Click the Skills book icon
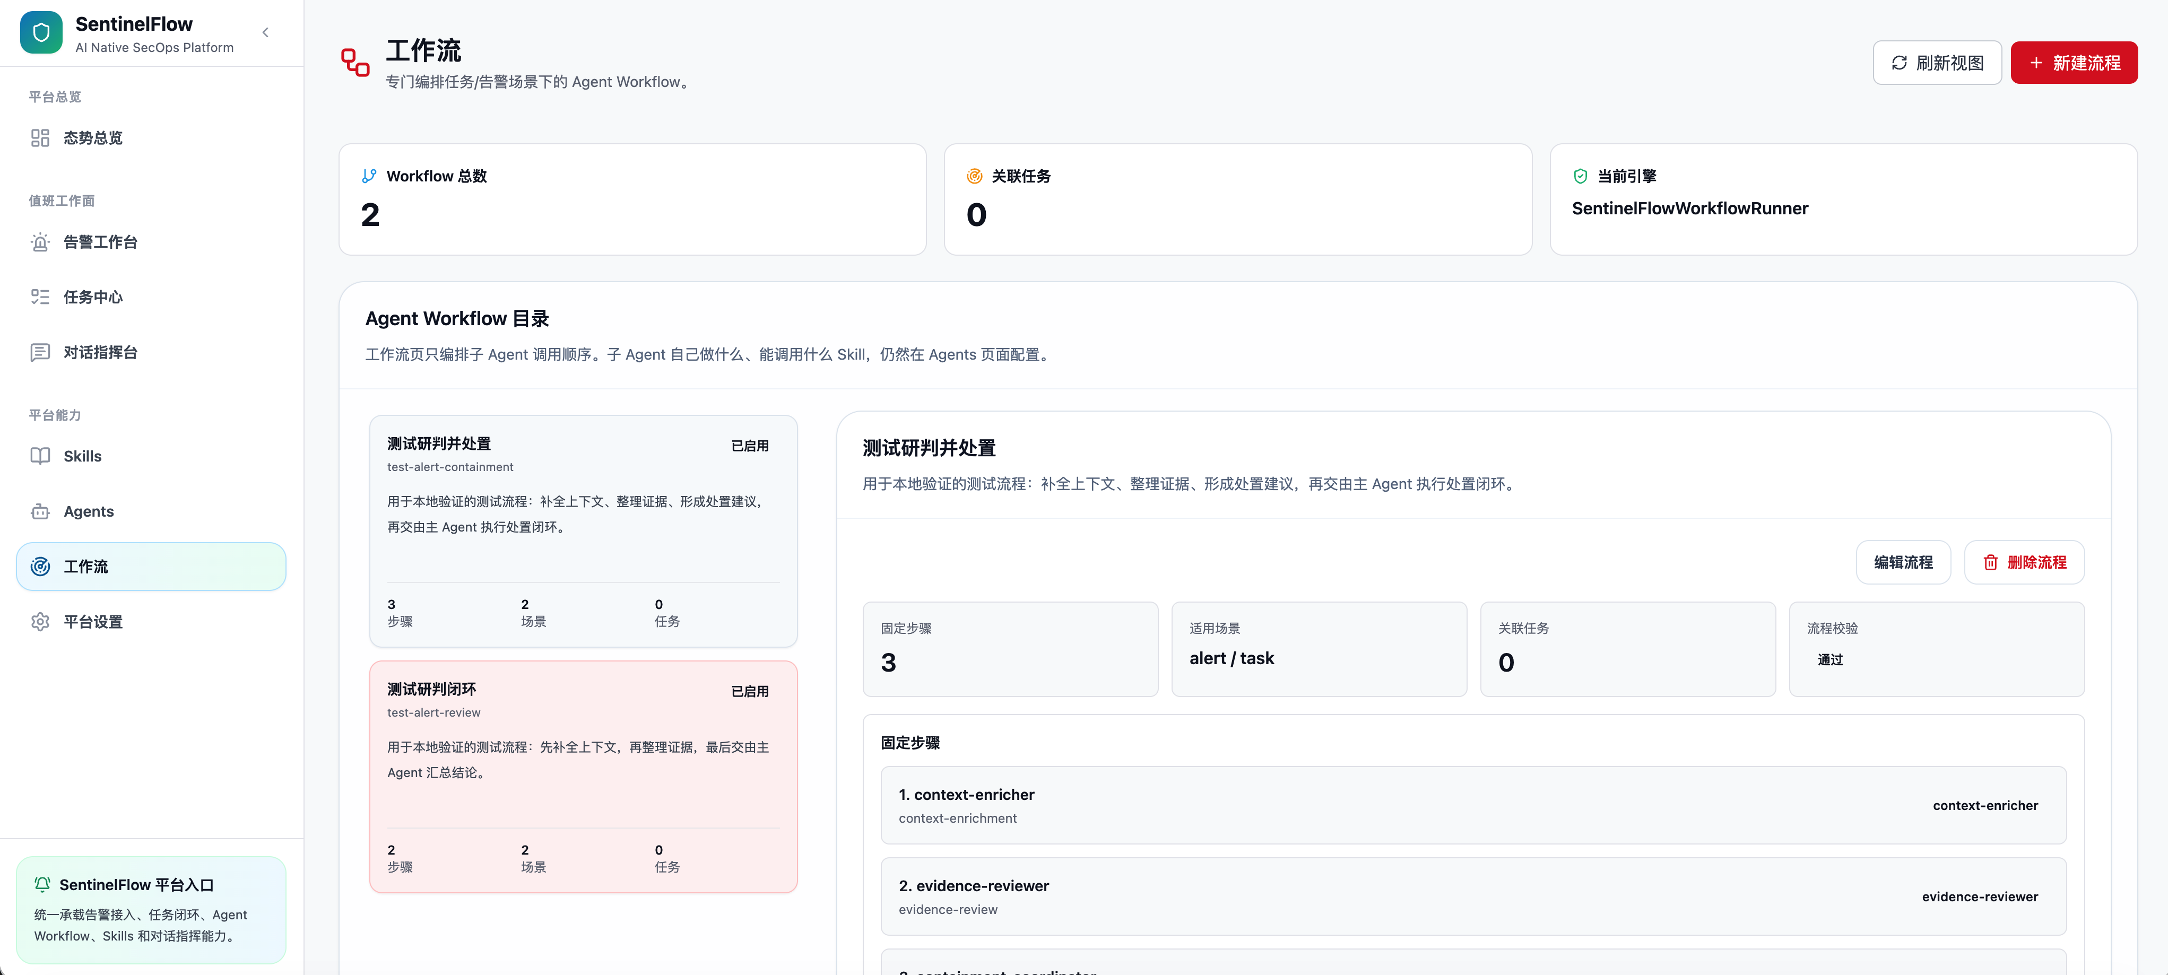 coord(40,456)
